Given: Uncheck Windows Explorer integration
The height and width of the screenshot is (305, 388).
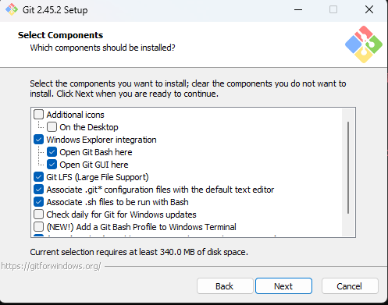Looking at the screenshot, I should [39, 140].
